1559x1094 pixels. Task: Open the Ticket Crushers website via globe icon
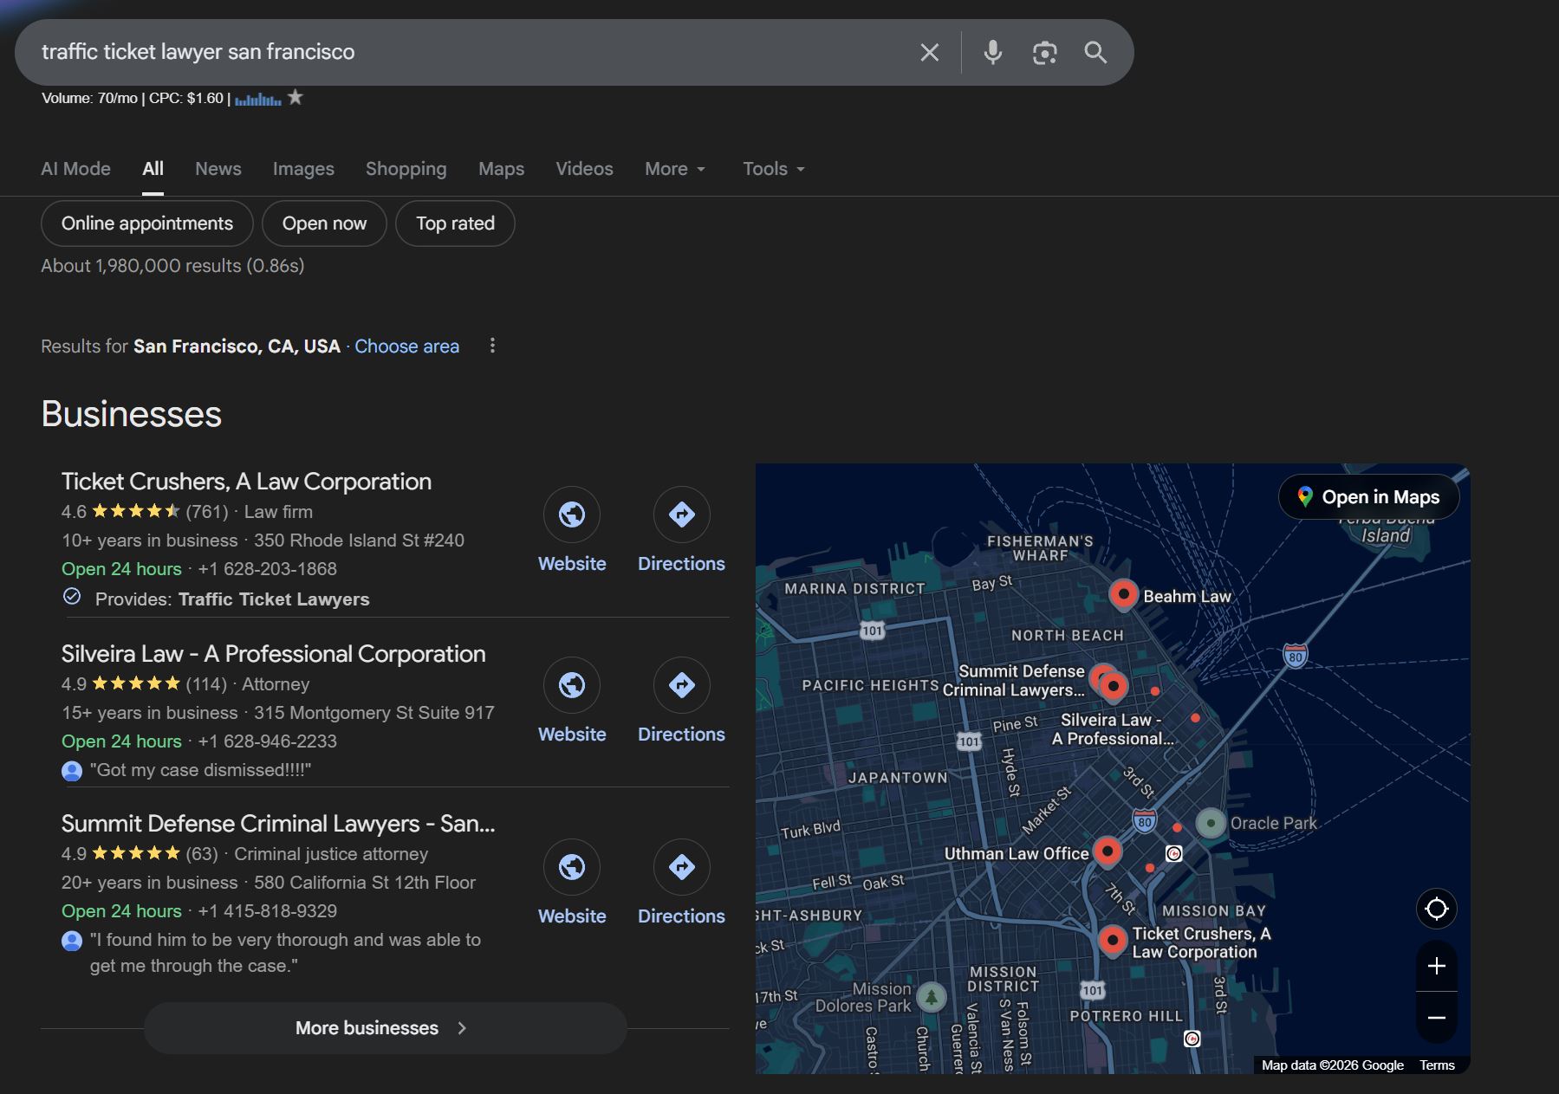pos(571,514)
